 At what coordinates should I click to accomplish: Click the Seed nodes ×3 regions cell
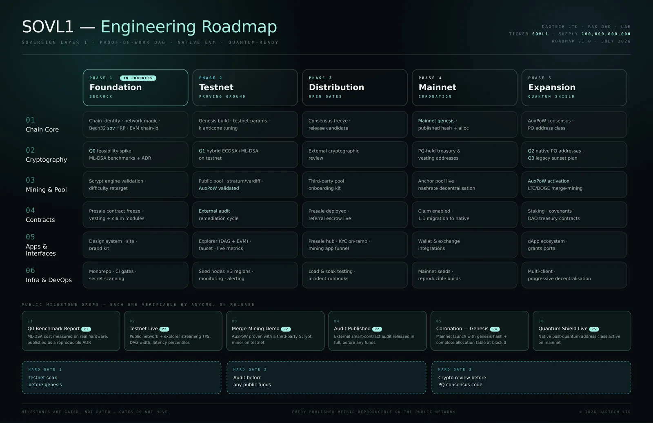(245, 275)
